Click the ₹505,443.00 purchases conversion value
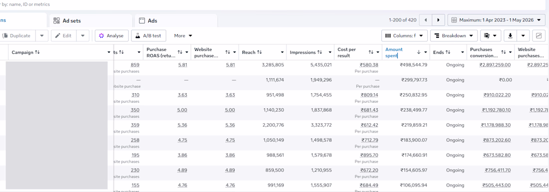 coord(497,186)
